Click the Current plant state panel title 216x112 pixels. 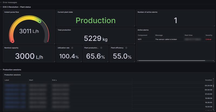pos(65,12)
